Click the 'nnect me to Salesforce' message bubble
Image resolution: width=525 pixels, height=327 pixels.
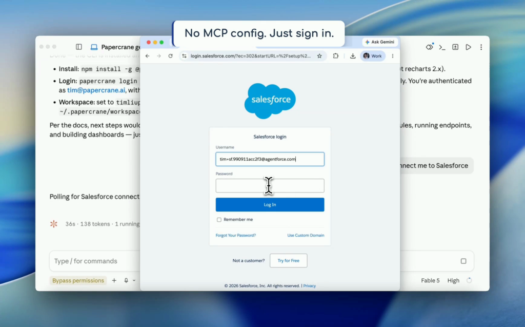[437, 166]
